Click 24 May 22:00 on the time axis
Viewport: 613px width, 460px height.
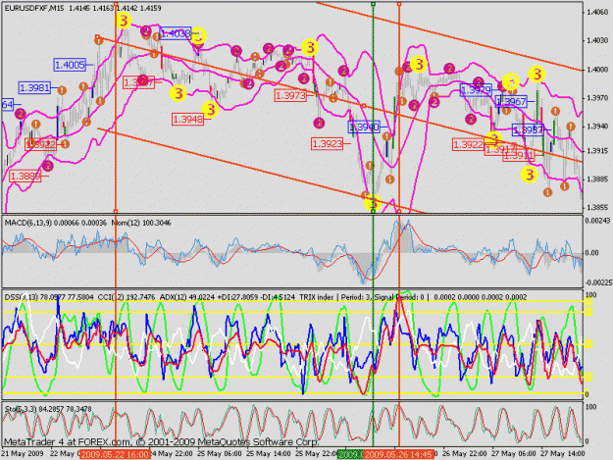coord(172,454)
